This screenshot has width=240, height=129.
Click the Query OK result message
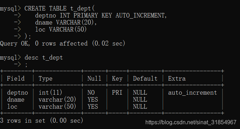pyautogui.click(x=63, y=43)
